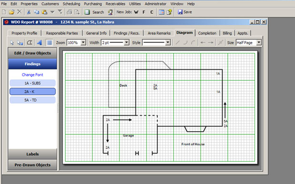Click the open folder icon

point(12,12)
